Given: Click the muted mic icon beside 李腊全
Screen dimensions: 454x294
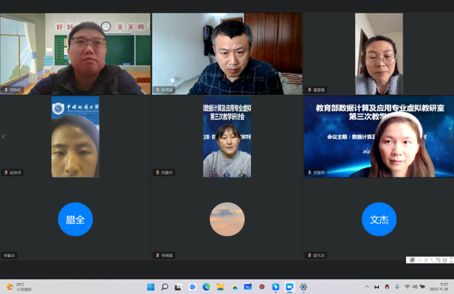Looking at the screenshot, I should pos(5,256).
